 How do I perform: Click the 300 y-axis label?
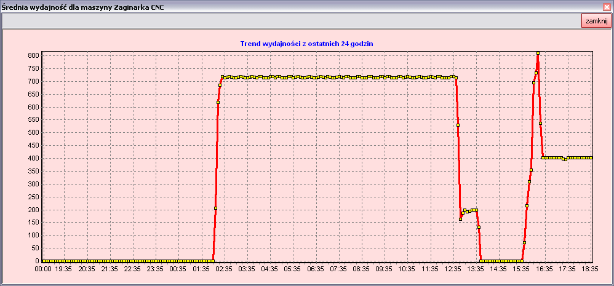tap(34, 185)
